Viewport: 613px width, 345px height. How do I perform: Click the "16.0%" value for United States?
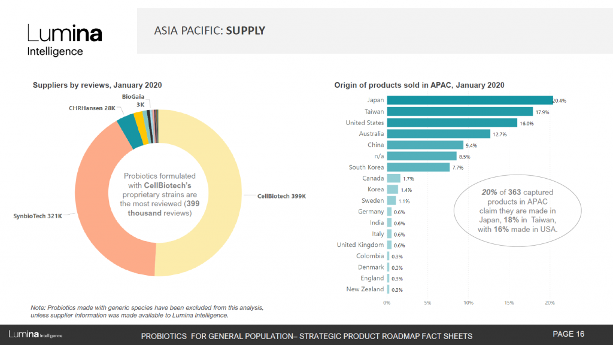coord(527,123)
